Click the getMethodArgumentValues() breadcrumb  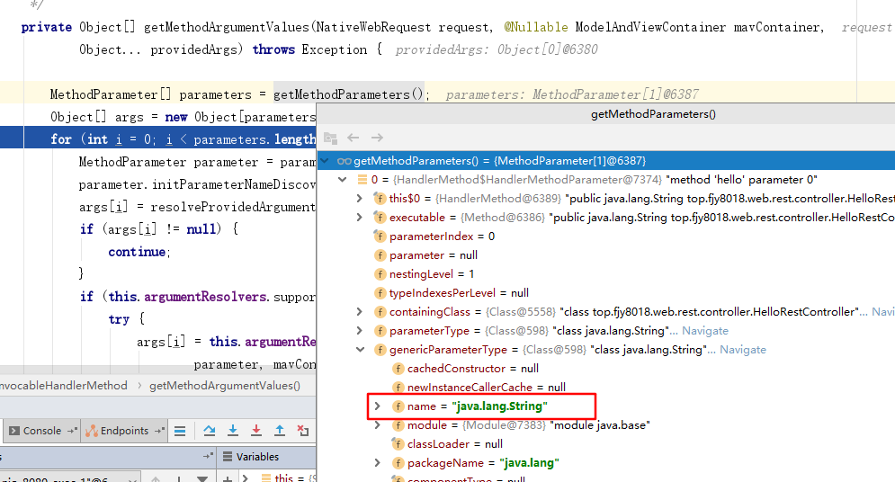(225, 386)
